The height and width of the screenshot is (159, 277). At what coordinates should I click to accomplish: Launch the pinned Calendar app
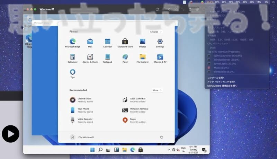click(x=107, y=43)
